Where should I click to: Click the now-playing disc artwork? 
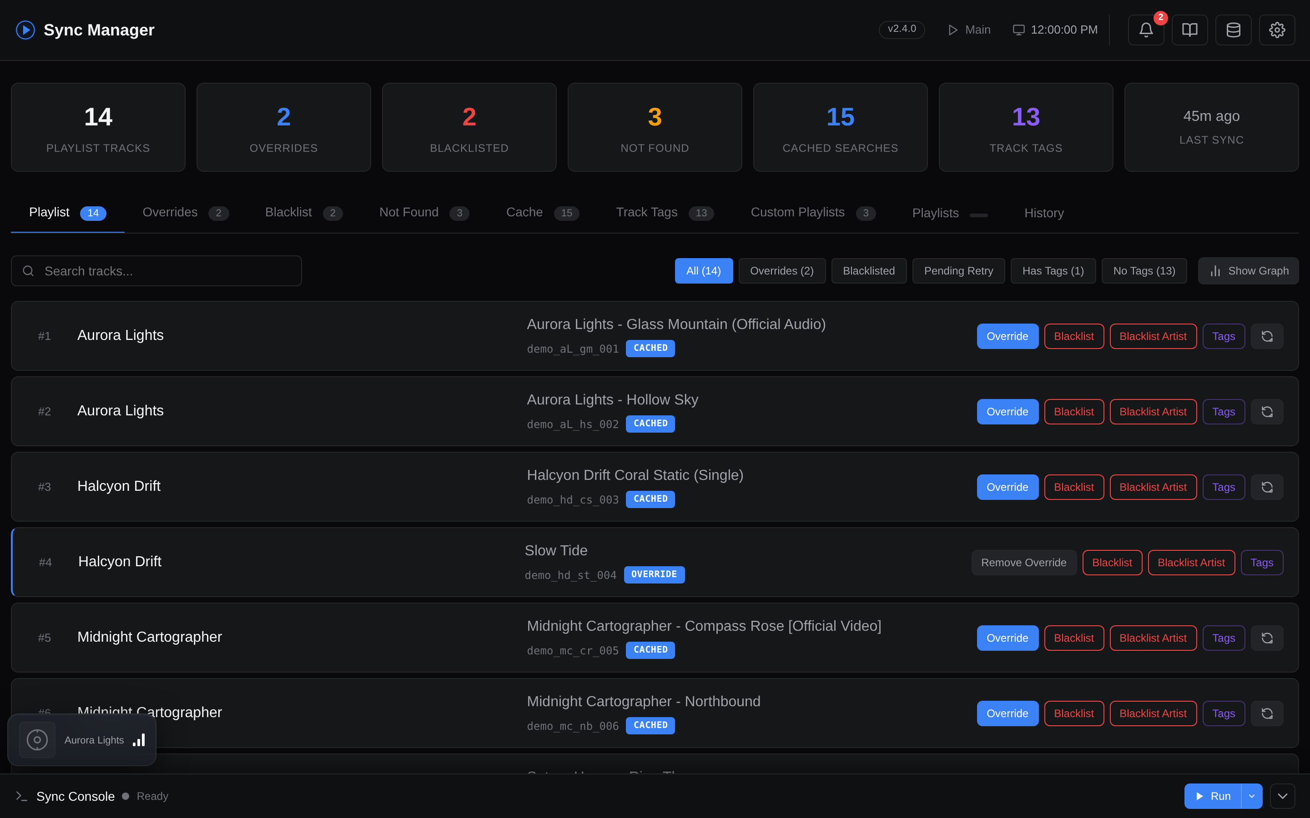coord(37,739)
